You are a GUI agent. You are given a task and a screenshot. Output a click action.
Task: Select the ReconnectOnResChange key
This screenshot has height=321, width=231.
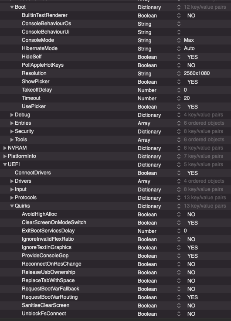coord(51,264)
